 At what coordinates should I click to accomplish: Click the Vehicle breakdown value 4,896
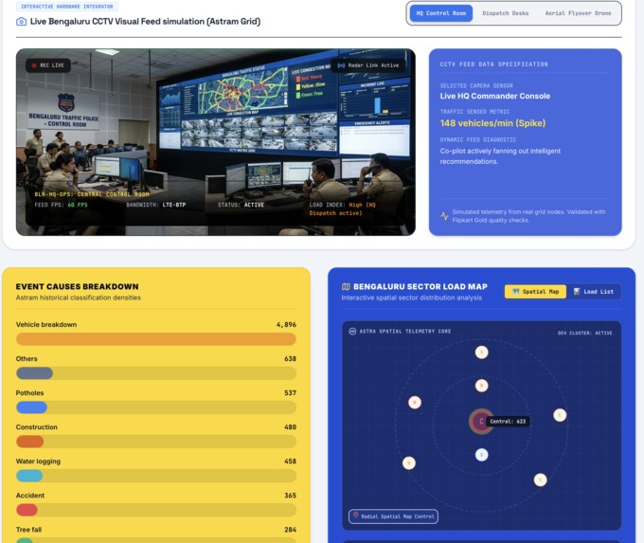[286, 324]
